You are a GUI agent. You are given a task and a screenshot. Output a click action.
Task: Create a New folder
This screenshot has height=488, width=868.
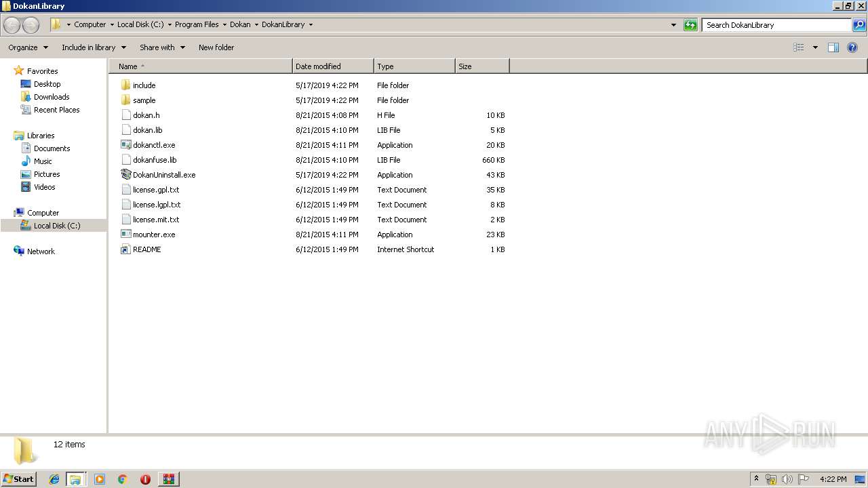pyautogui.click(x=216, y=47)
